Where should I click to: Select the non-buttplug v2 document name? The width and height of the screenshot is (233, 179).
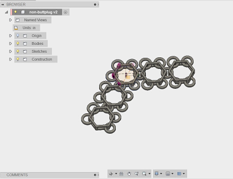pos(44,12)
